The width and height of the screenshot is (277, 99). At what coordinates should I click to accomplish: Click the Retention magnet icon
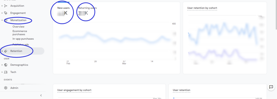coord(6,51)
